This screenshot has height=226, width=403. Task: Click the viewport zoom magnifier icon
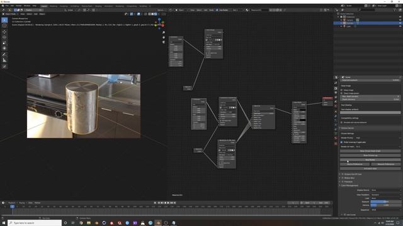coord(164,33)
